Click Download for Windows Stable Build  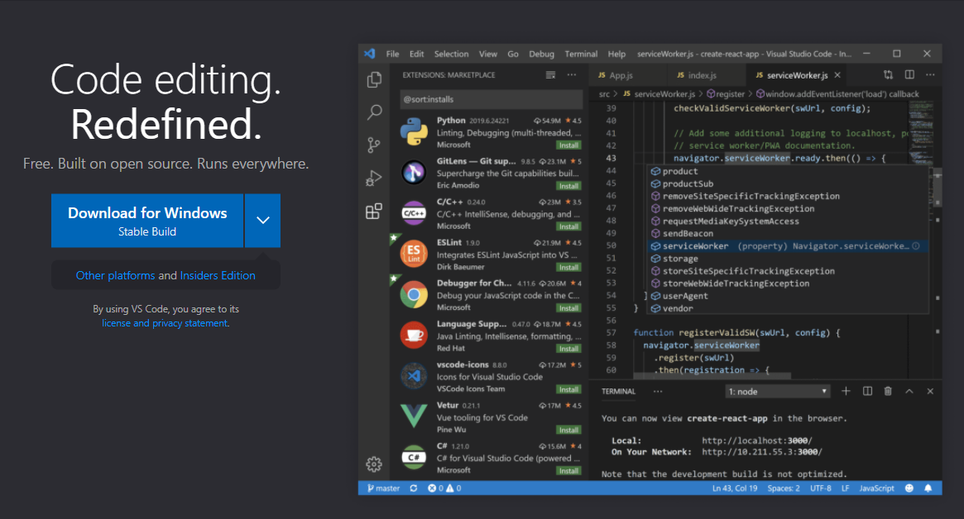(x=147, y=221)
